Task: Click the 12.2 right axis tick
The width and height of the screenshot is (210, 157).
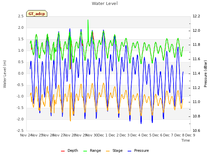Action: coord(196,16)
